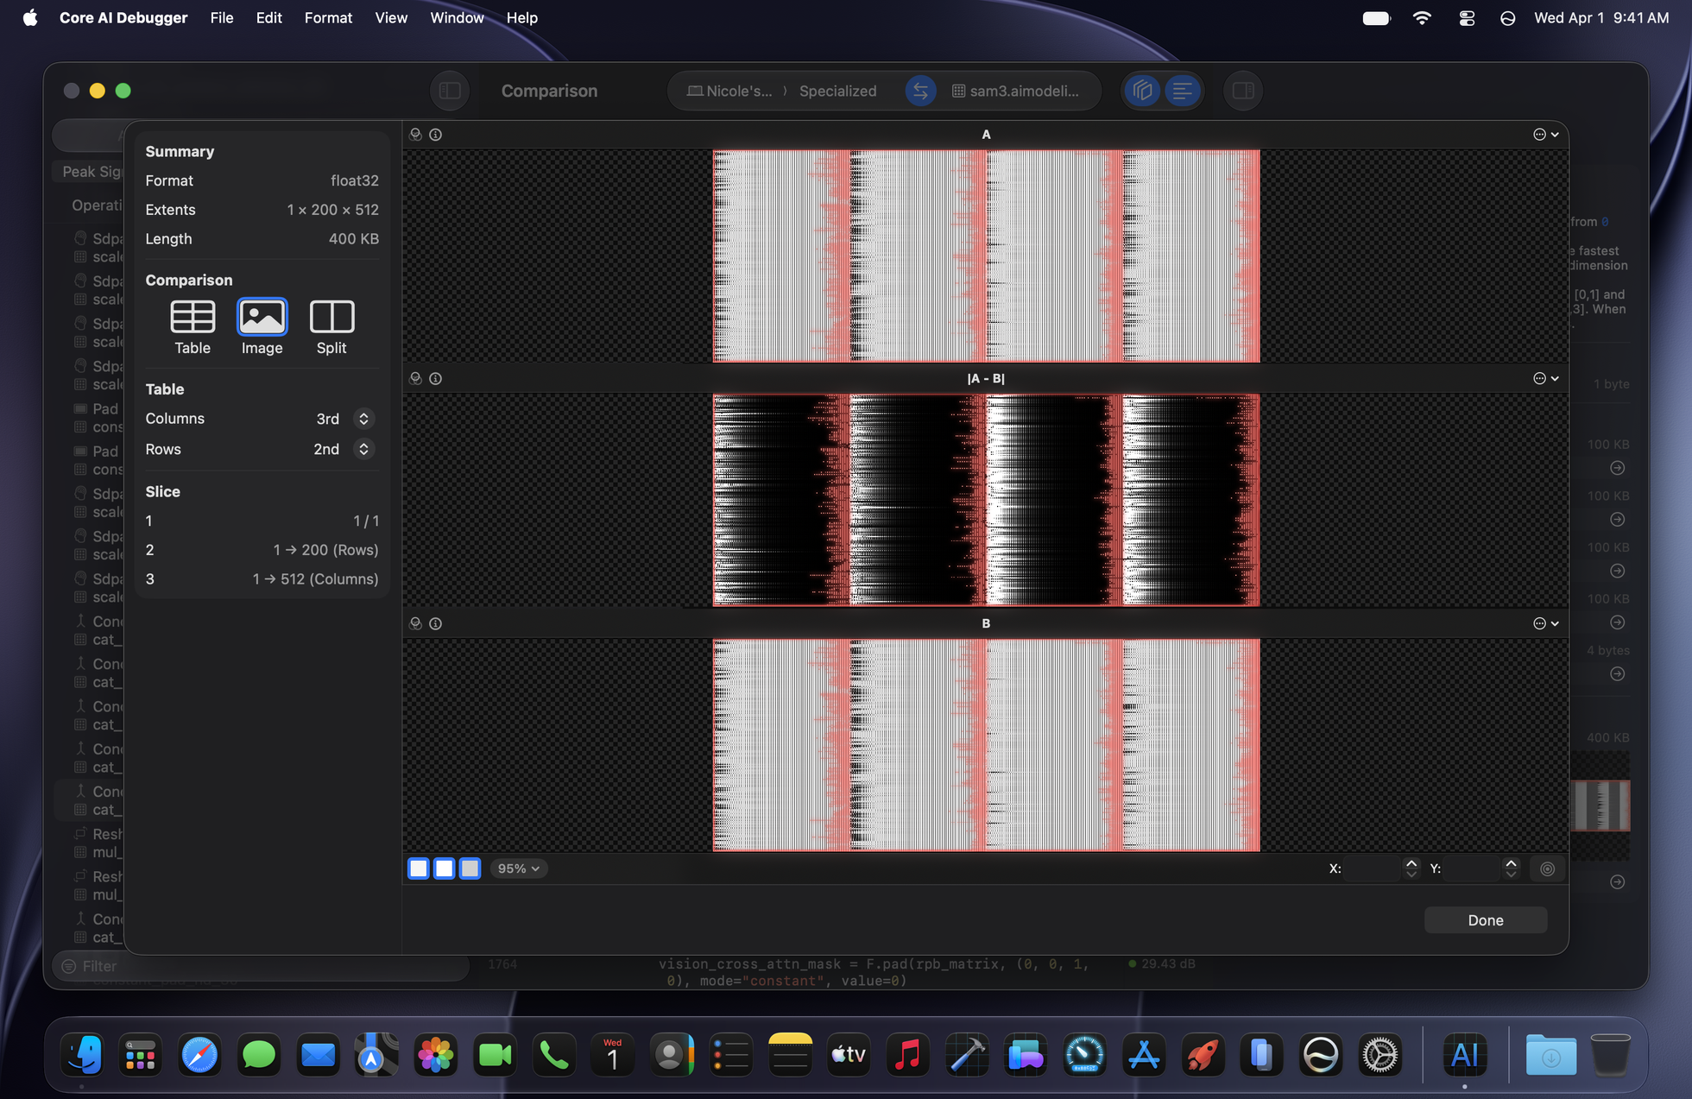Click the Y coordinate stepper arrows
The width and height of the screenshot is (1692, 1099).
1511,868
